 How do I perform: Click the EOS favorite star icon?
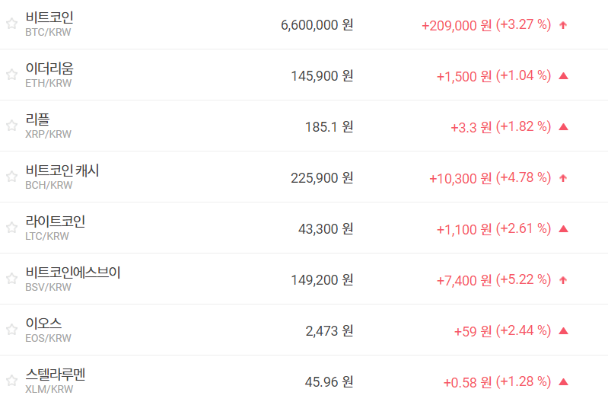coord(11,330)
